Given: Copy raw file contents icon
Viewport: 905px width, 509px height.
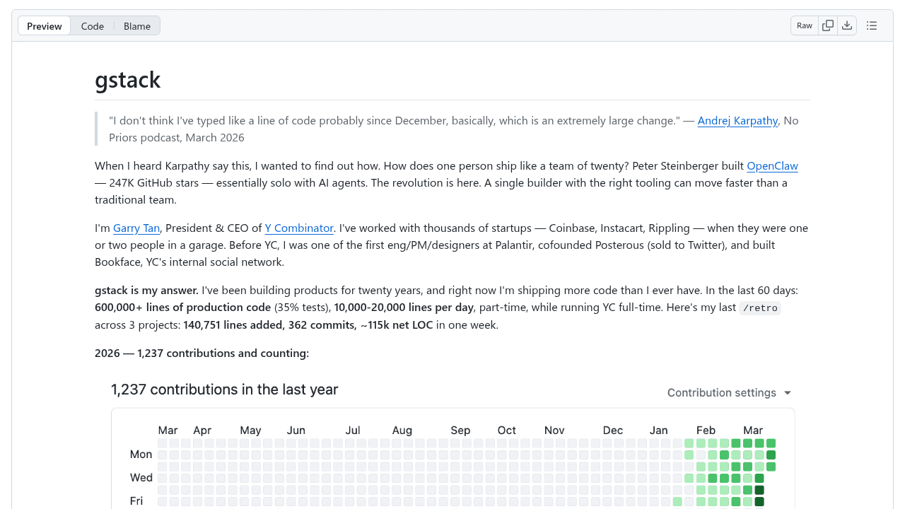Looking at the screenshot, I should pos(828,25).
